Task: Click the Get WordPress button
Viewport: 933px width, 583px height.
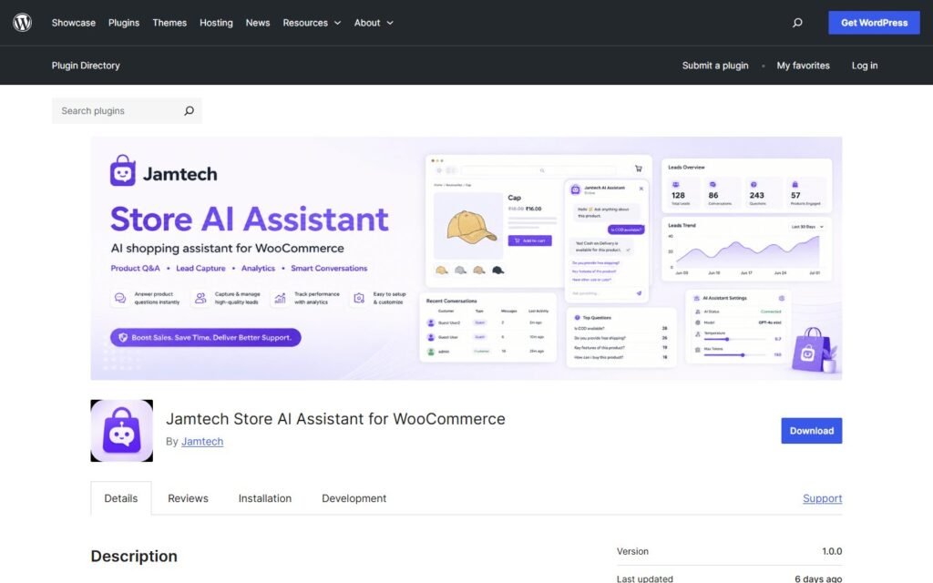Action: point(874,23)
